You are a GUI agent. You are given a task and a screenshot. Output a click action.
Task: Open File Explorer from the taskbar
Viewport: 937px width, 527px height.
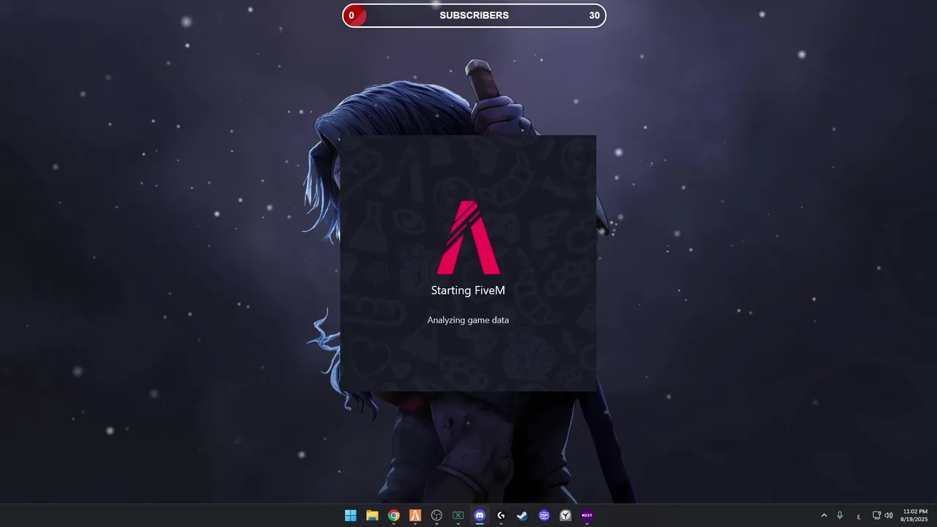[x=372, y=515]
